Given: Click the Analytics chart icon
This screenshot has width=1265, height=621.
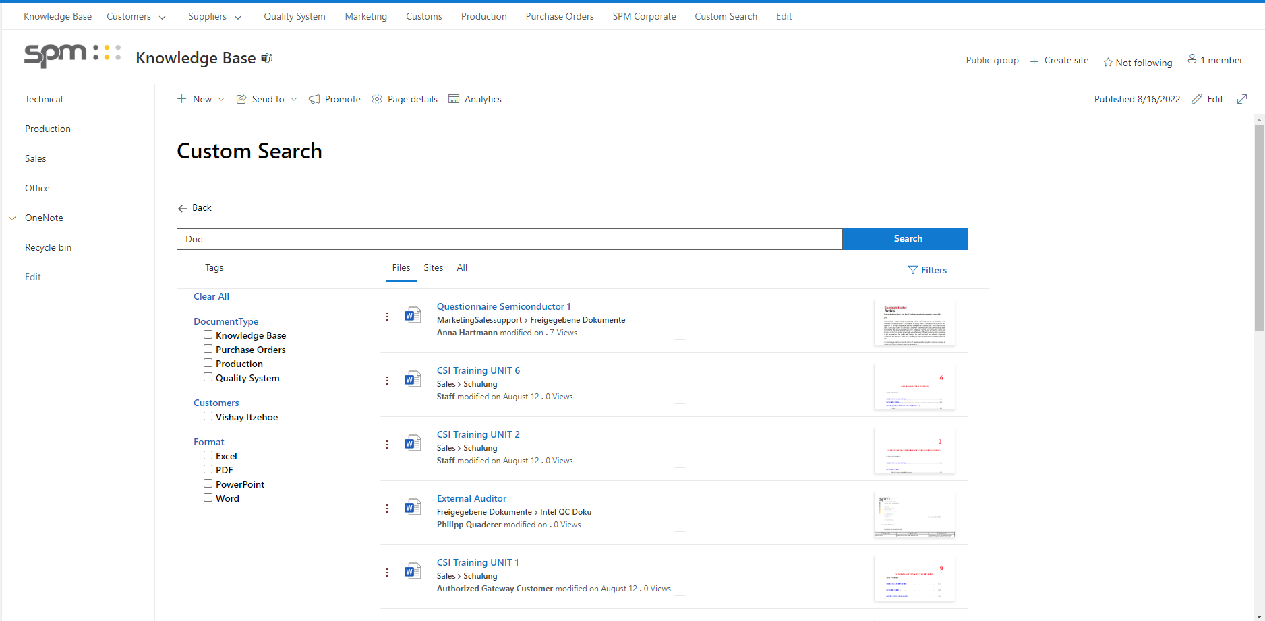Looking at the screenshot, I should pos(454,99).
